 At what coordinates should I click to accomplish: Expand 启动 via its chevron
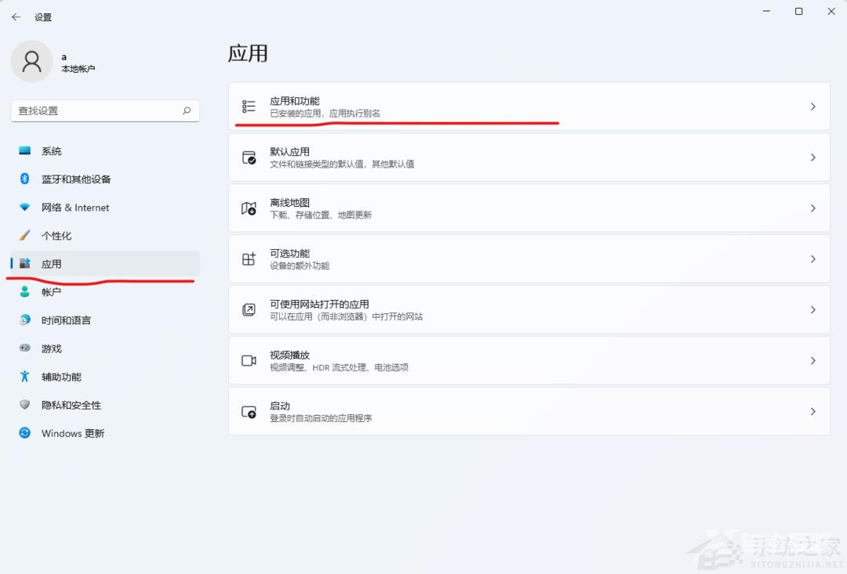coord(813,411)
